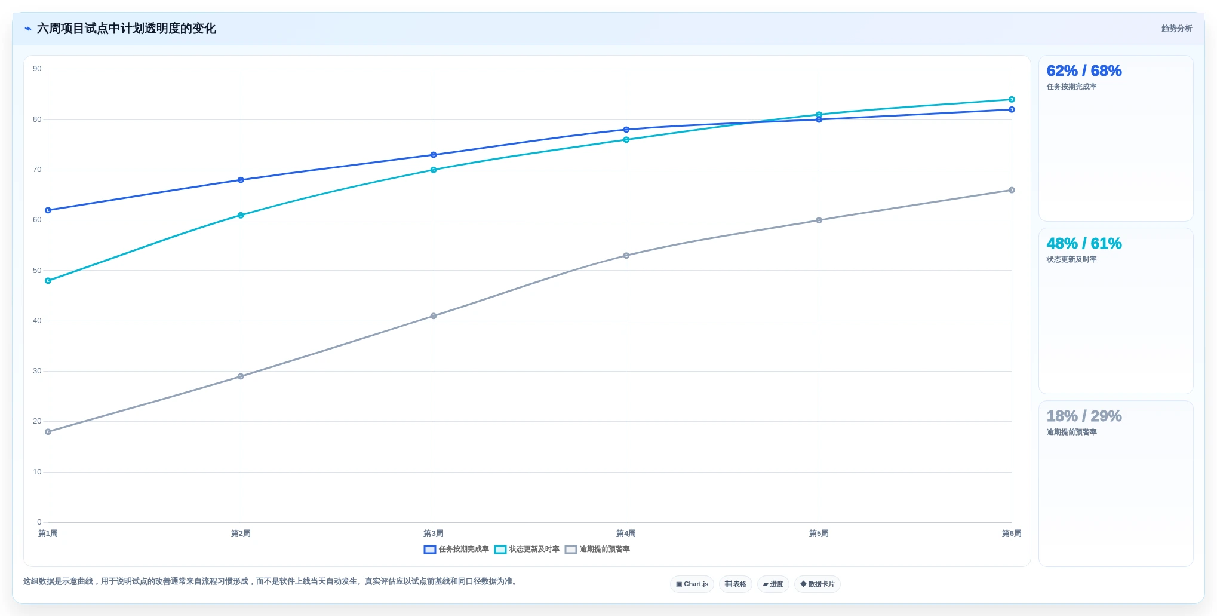Click the cyan data point at 第4周

click(626, 140)
